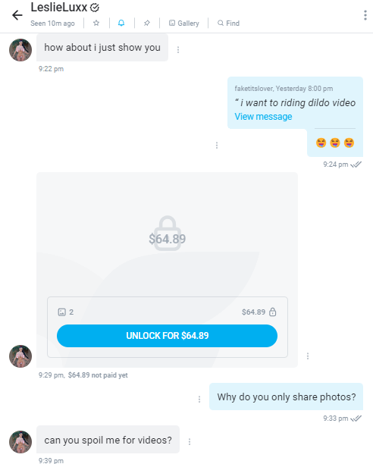Click the verified badge next to LeslieLuxx
The width and height of the screenshot is (373, 464).
(x=94, y=8)
